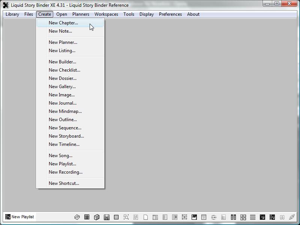The width and height of the screenshot is (300, 225).
Task: Click New Shortcut at menu bottom
Action: [x=64, y=183]
